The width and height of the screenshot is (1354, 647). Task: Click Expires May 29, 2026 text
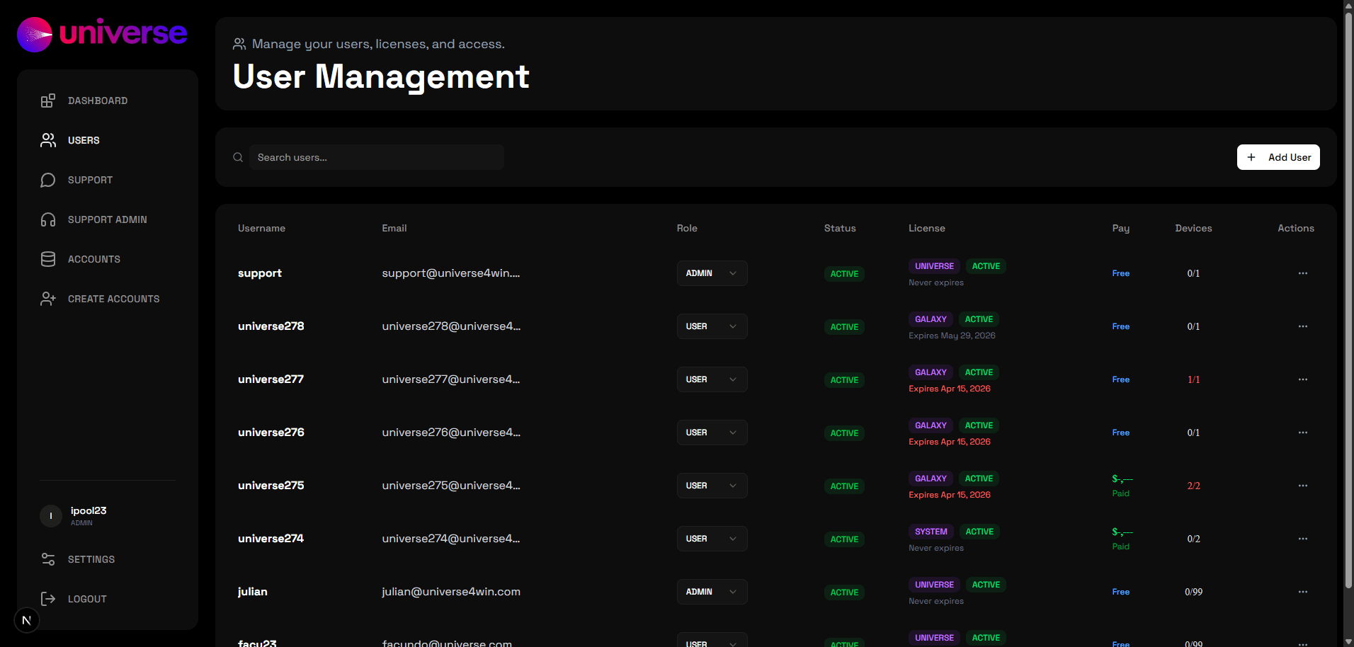point(952,336)
